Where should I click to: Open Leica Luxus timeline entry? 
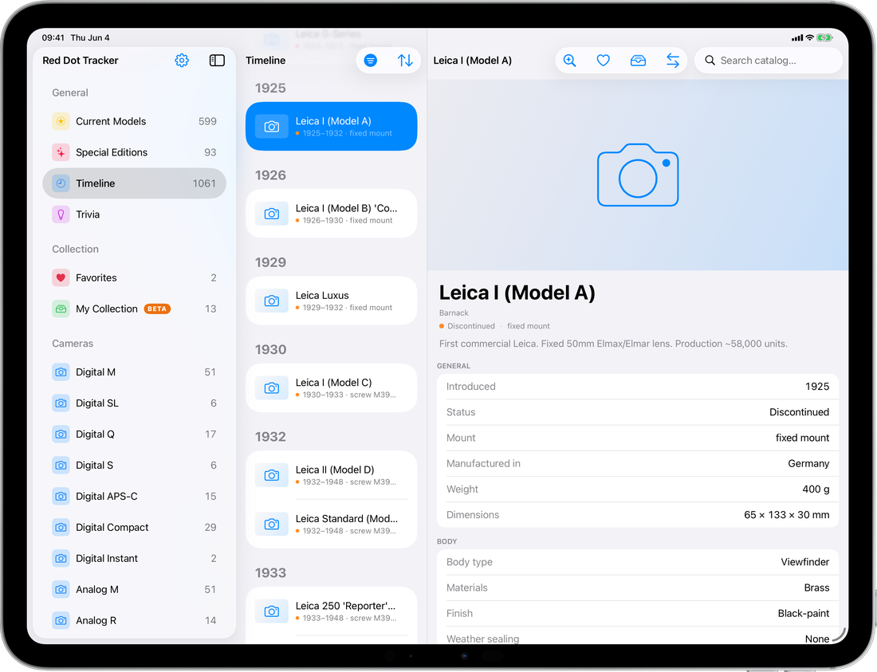click(x=331, y=301)
